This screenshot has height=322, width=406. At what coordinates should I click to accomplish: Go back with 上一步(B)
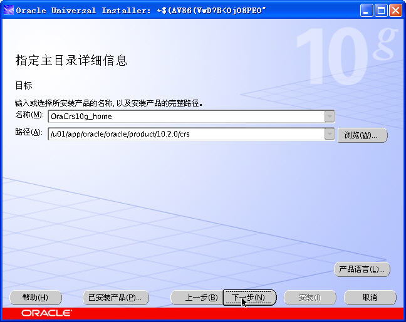pyautogui.click(x=197, y=298)
